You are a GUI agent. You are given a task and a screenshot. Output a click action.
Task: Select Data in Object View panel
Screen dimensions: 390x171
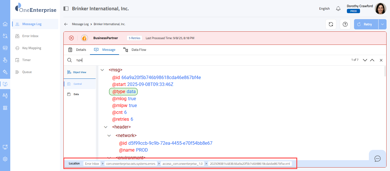tap(76, 94)
